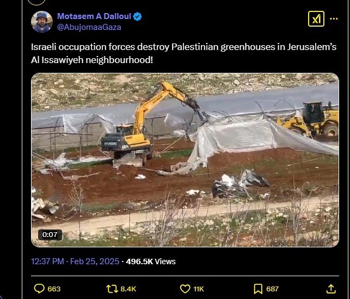Open the @AbujomaaGaza handle link
Viewport: 350px width, 299px height.
click(x=89, y=27)
